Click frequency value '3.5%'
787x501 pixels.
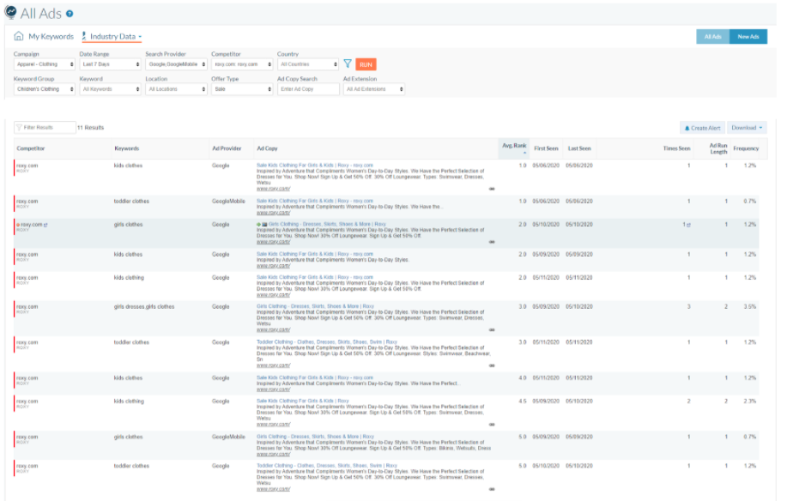click(x=750, y=306)
